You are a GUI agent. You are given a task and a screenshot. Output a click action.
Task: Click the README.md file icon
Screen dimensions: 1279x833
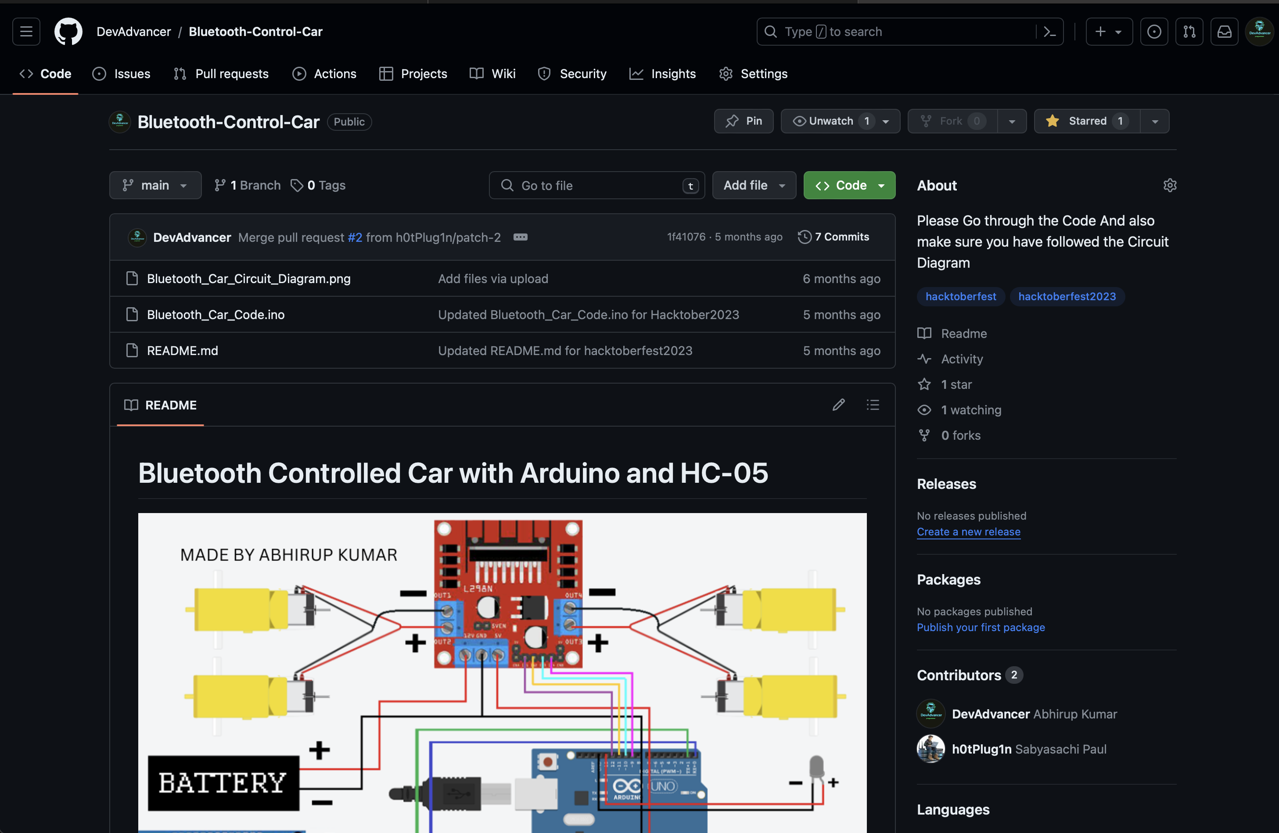click(x=132, y=350)
